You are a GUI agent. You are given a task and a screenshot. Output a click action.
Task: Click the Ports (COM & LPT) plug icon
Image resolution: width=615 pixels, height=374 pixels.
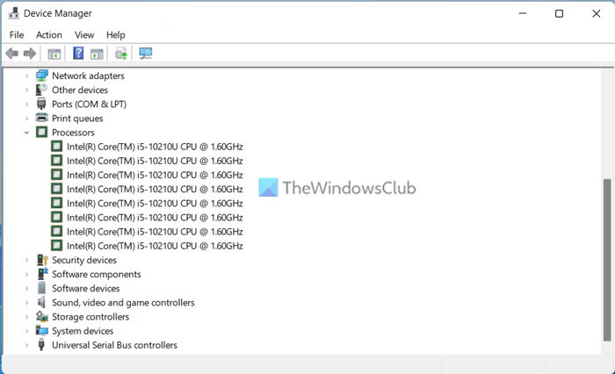41,104
